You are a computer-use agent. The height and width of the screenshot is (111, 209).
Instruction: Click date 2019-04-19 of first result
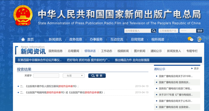142,86
